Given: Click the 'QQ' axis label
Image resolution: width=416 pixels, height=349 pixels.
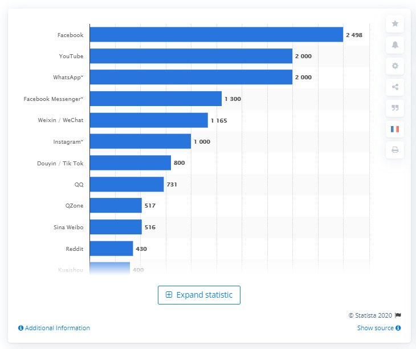Looking at the screenshot, I should [x=79, y=184].
